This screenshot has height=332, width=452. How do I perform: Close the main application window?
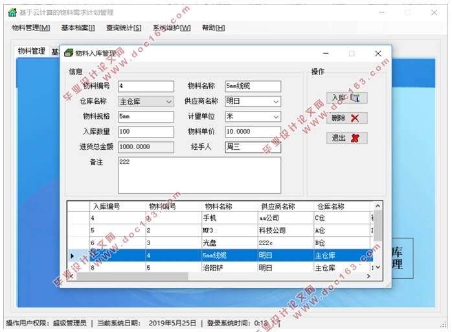(x=434, y=13)
